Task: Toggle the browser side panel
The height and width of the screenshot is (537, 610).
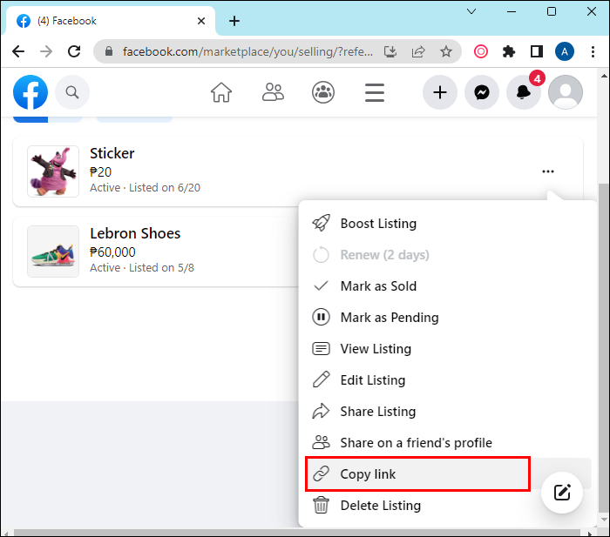Action: (537, 51)
